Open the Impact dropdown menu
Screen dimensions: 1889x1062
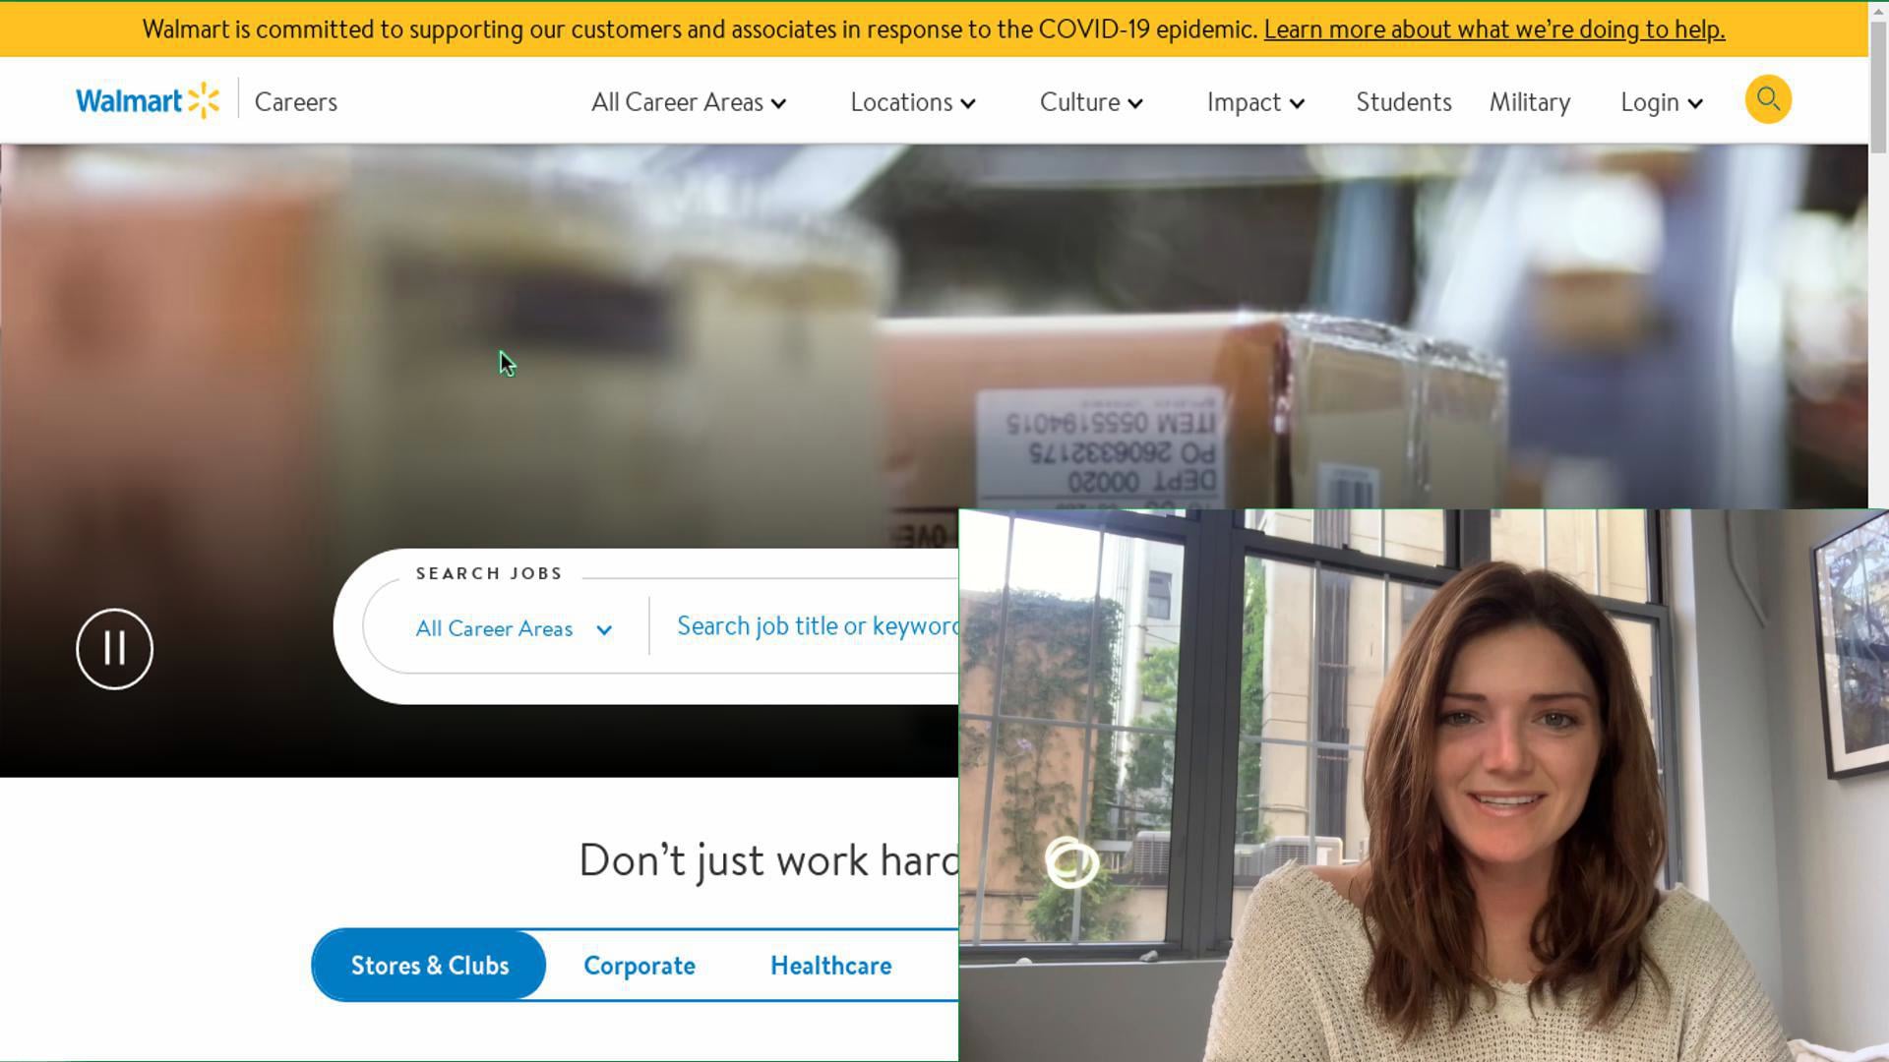1255,102
